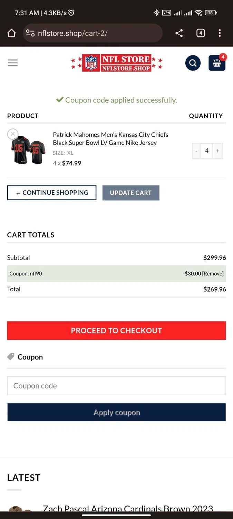Tap the NFL Store logo
Image resolution: width=233 pixels, height=519 pixels.
coord(116,63)
